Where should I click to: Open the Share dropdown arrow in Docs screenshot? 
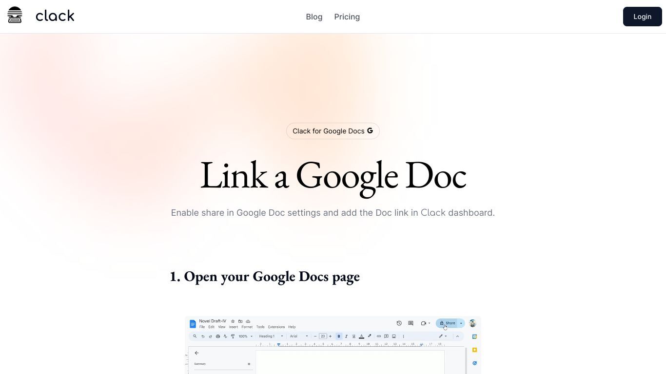461,323
